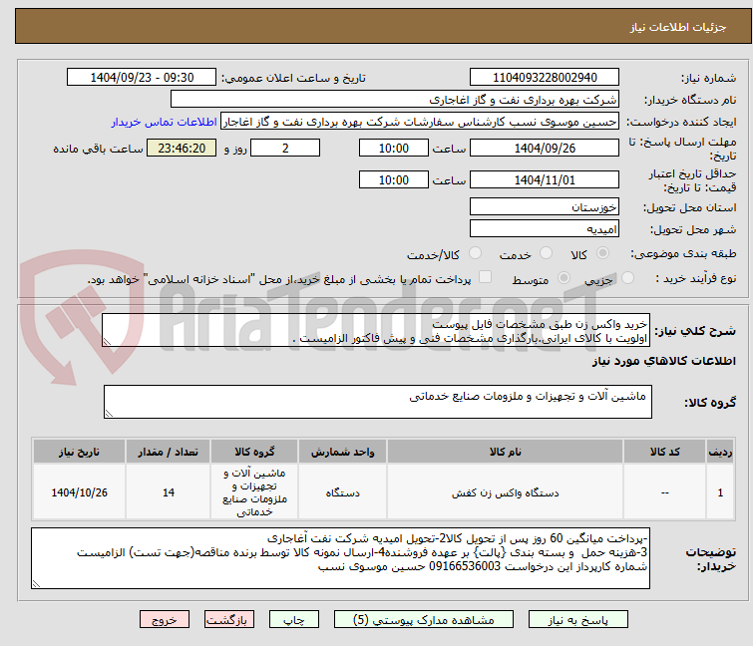Click the need number field 1104093228002940
Viewport: 753px width, 646px height.
[545, 78]
